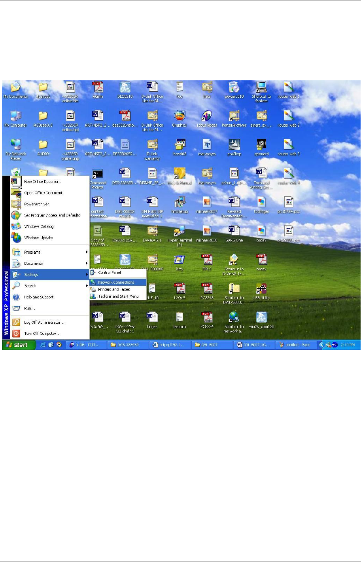The image size is (361, 562).
Task: Choose Control Panel in Settings submenu
Action: [x=118, y=273]
